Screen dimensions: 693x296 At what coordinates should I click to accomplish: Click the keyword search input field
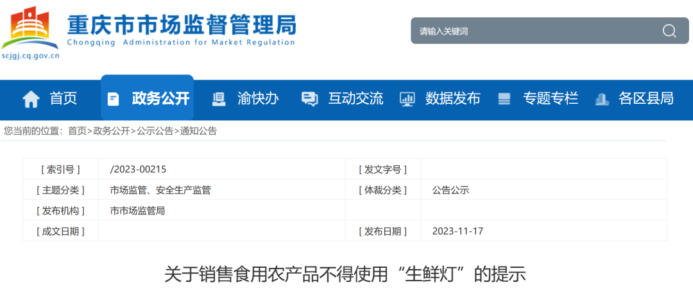pyautogui.click(x=533, y=31)
